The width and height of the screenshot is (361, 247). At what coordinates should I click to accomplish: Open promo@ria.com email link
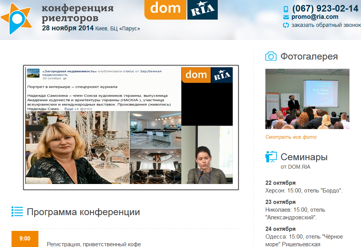315,17
